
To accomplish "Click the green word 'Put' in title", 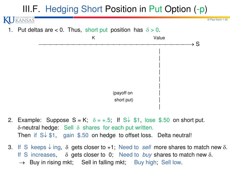I will click(x=156, y=9).
